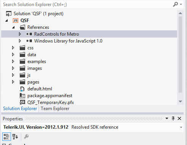The height and width of the screenshot is (145, 187).
Task: Open the Properties window position dropdown arrow
Action: tap(167, 118)
